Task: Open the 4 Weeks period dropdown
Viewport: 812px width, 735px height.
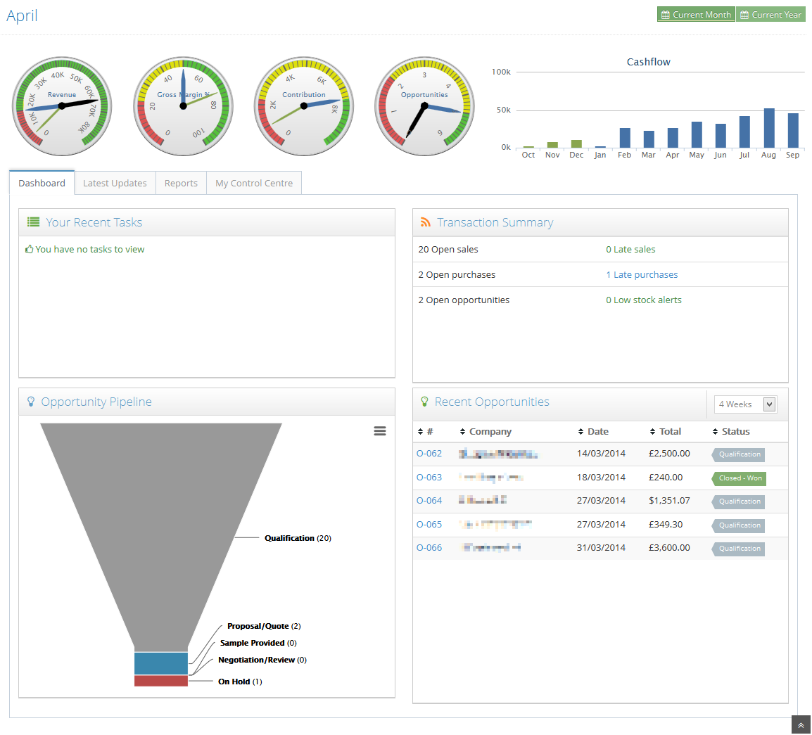Action: tap(745, 404)
